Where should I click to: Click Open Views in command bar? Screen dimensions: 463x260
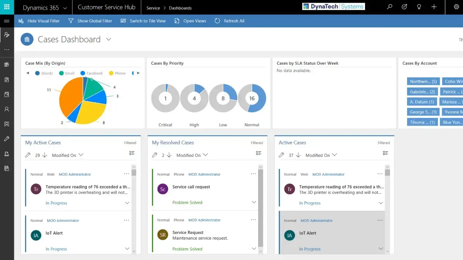pyautogui.click(x=191, y=21)
